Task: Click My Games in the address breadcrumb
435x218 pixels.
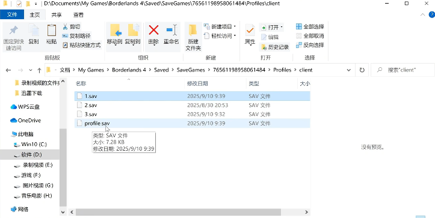Action: (x=91, y=70)
